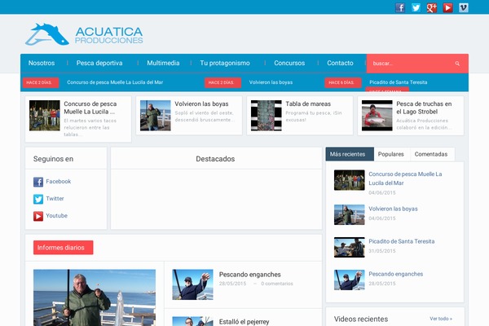Switch to the Más recientes tab
Viewport: 489px width, 326px height.
pyautogui.click(x=350, y=154)
